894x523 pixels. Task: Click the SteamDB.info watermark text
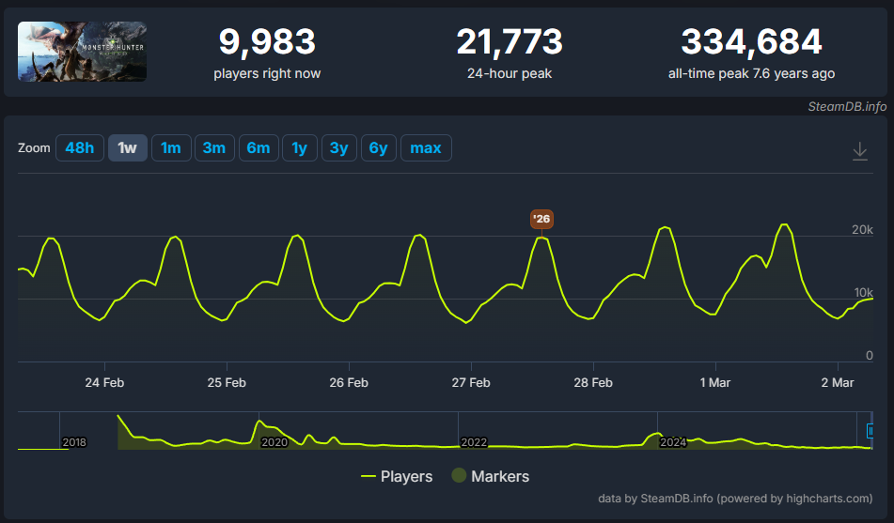coord(846,106)
